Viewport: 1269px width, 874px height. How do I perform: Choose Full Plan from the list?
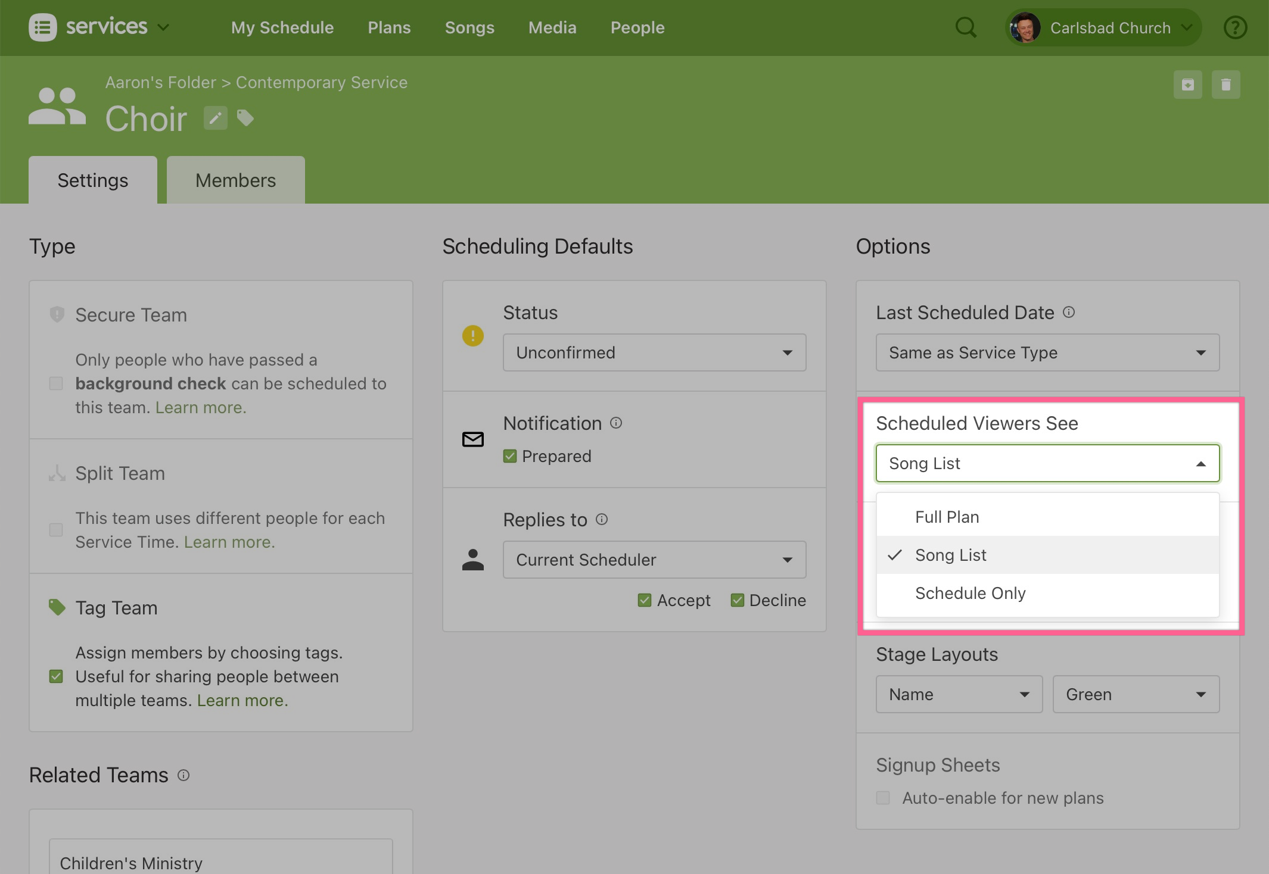pyautogui.click(x=947, y=517)
